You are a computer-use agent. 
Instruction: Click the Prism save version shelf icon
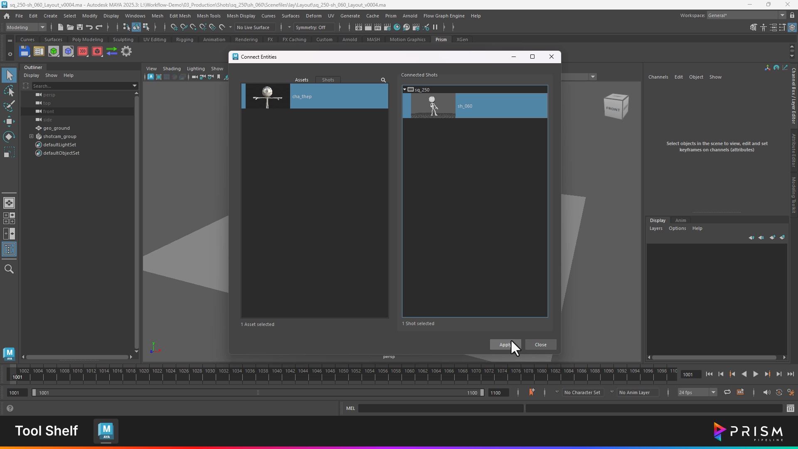[25, 52]
